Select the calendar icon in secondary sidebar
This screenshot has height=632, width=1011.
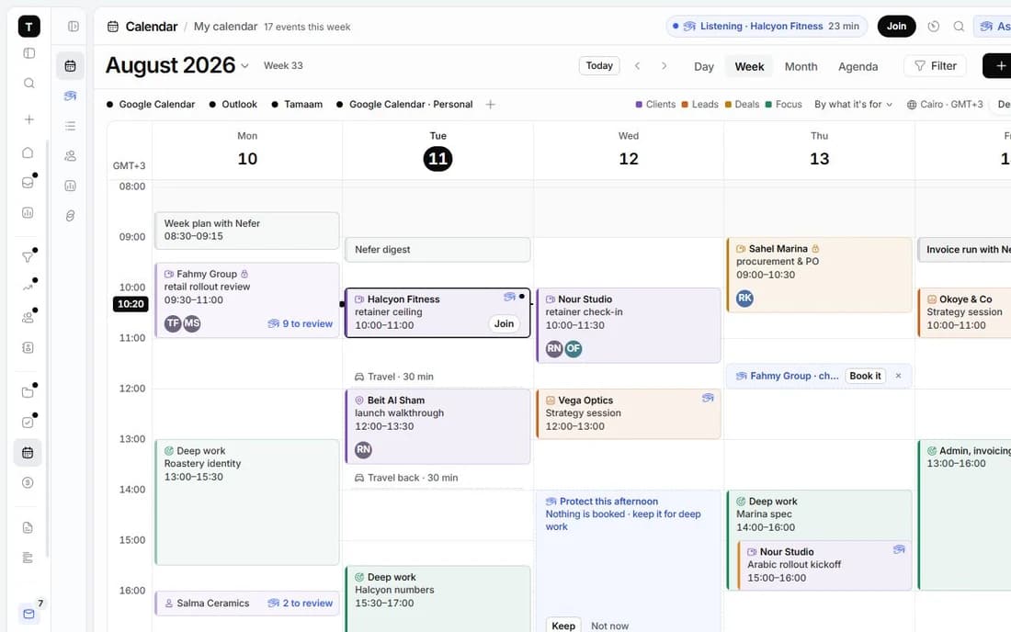[70, 66]
